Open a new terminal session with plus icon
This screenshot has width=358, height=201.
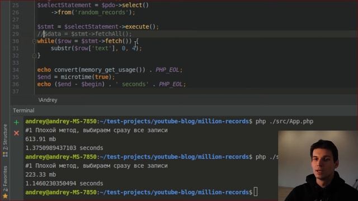click(16, 122)
